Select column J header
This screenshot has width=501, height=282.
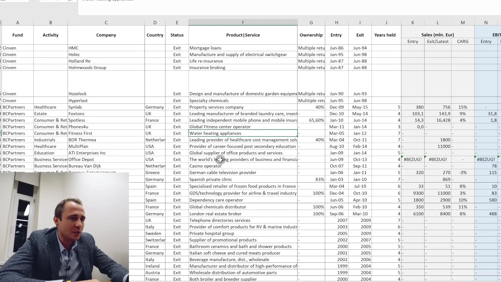(386, 22)
